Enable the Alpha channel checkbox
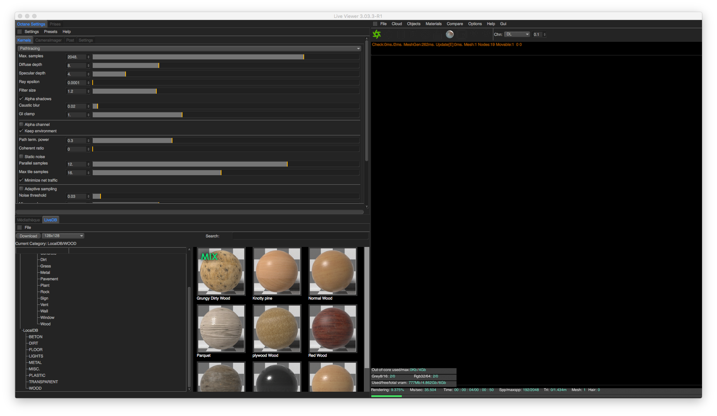The height and width of the screenshot is (416, 717). pyautogui.click(x=21, y=124)
